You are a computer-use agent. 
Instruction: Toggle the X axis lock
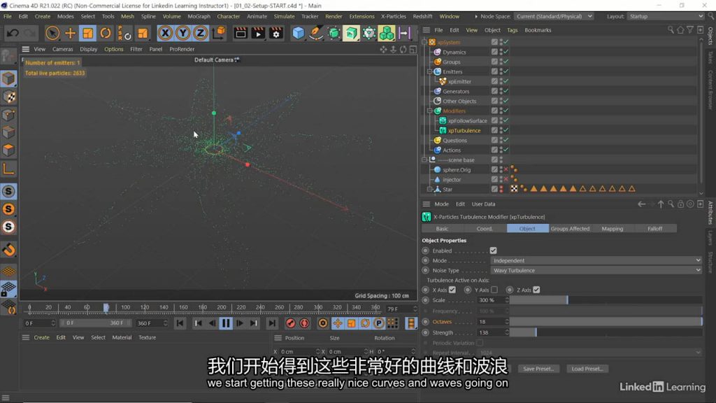tap(165, 34)
